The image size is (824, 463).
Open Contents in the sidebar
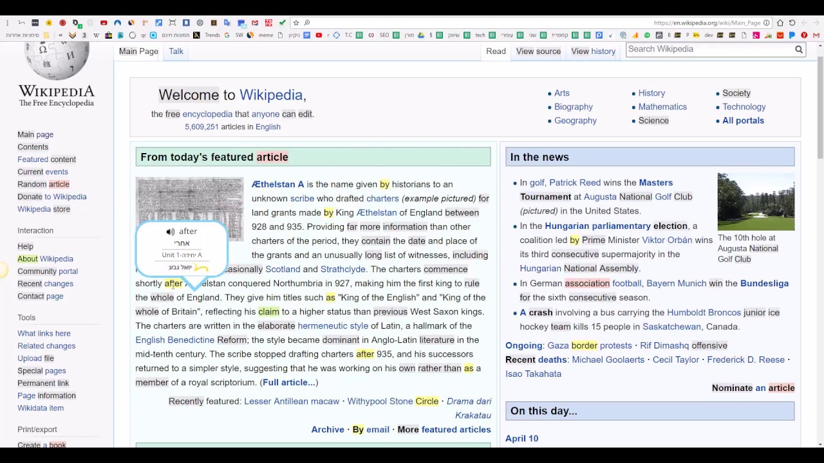33,147
